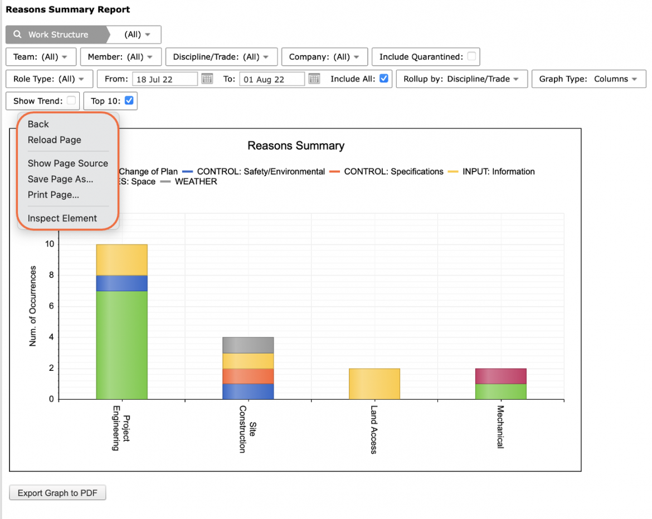Disable the Top 10 checkbox
652x519 pixels.
tap(129, 101)
